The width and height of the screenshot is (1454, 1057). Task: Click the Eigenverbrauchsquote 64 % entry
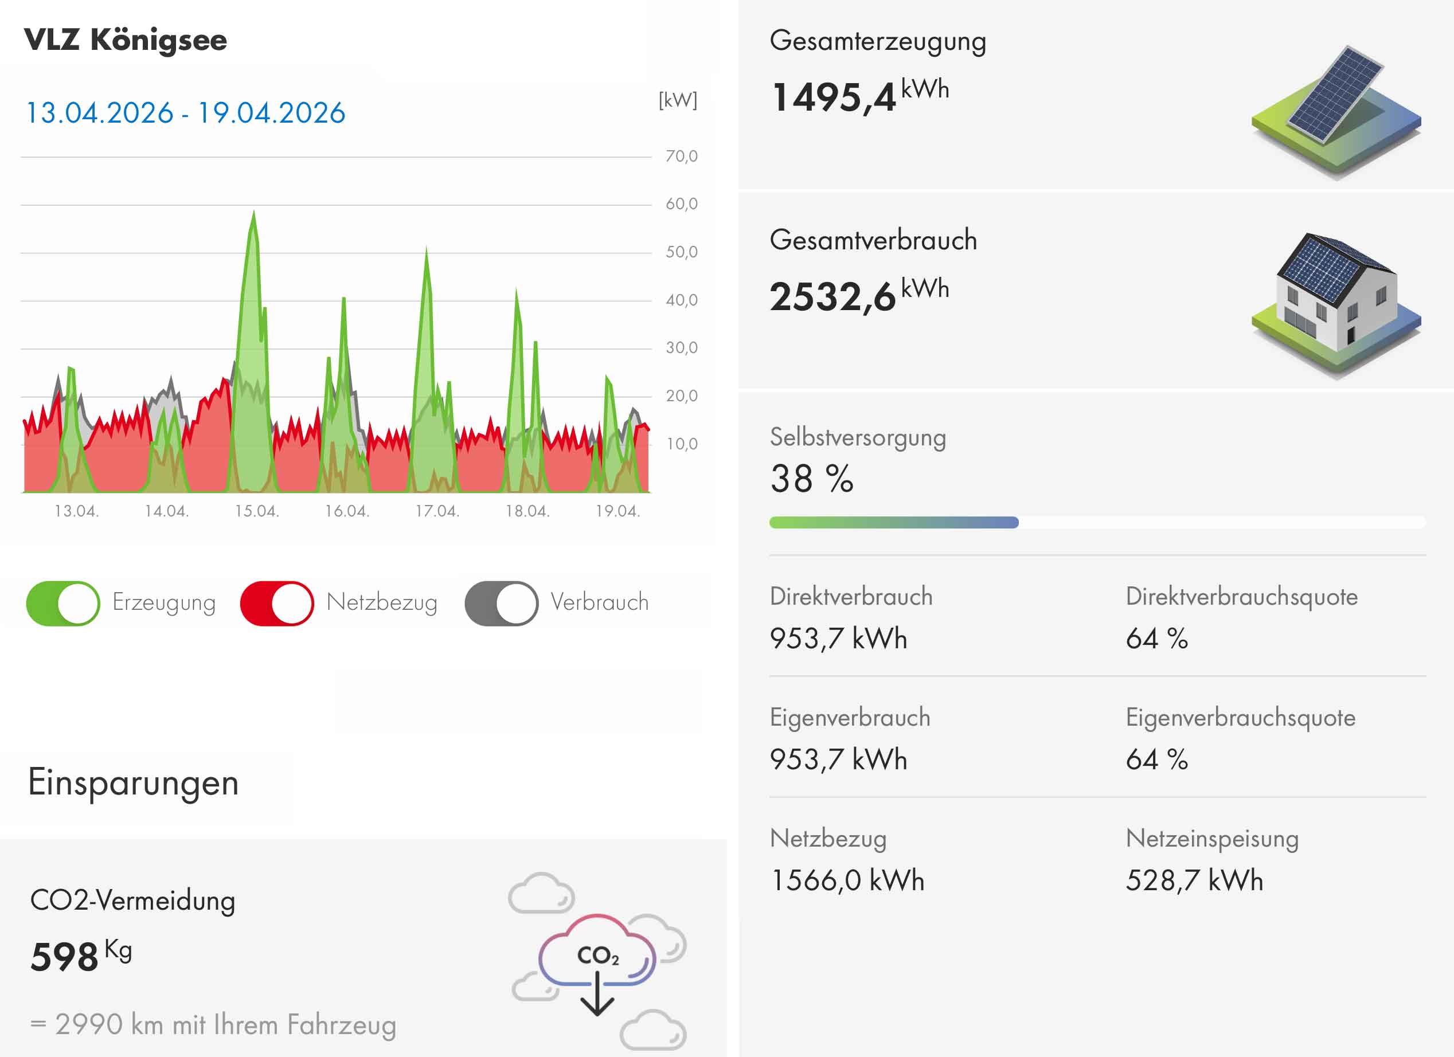pos(1156,759)
